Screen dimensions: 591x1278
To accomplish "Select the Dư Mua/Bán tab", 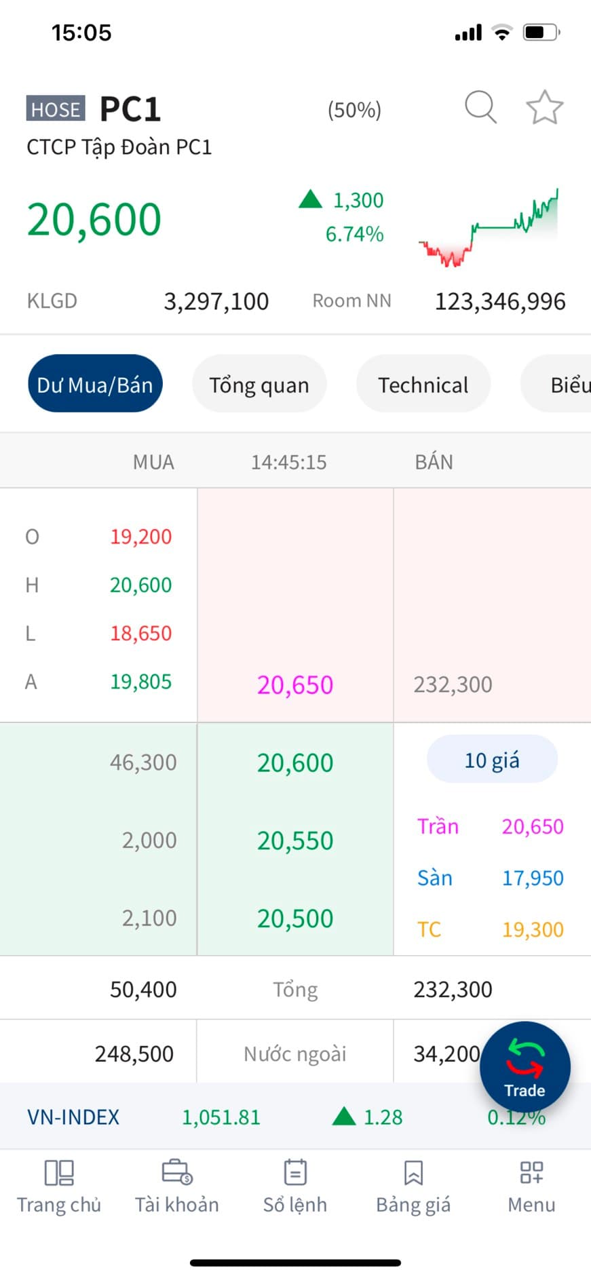I will (95, 384).
